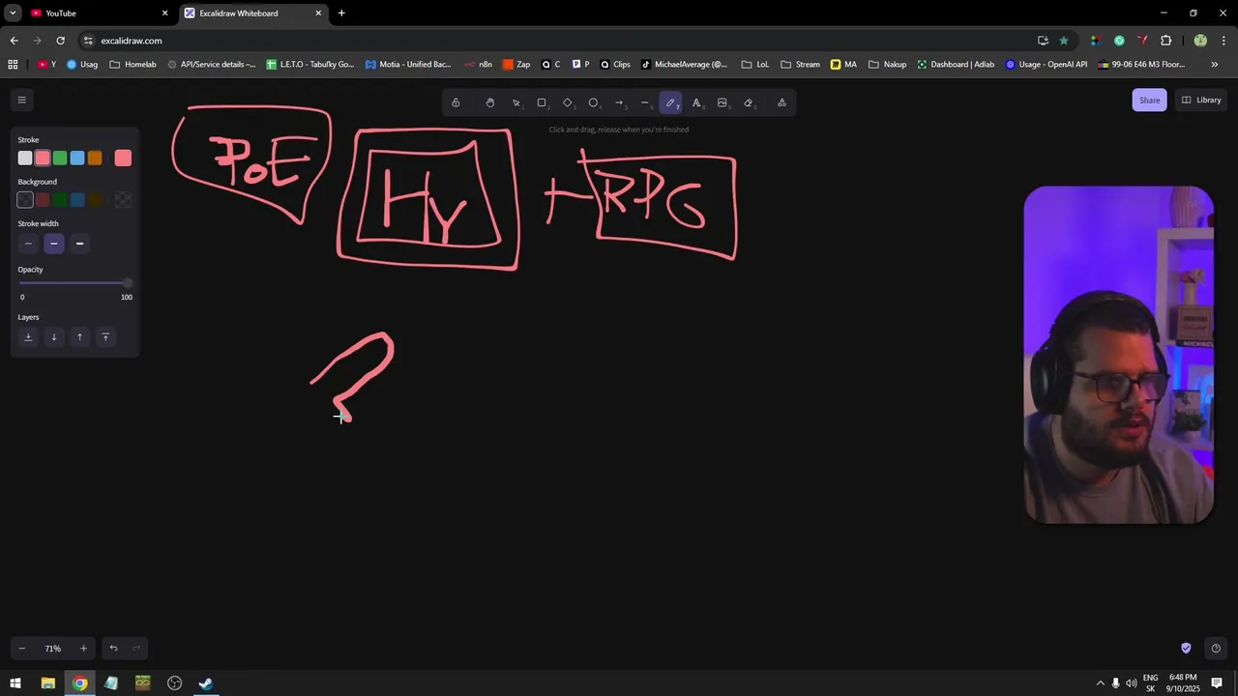The image size is (1238, 696).
Task: Send the selection backward one layer
Action: tap(54, 336)
